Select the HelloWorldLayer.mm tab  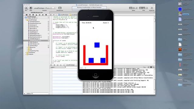point(37,12)
